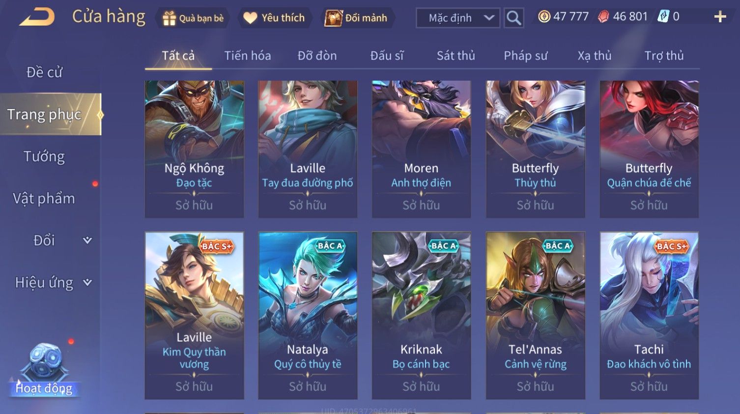Viewport: 740px width, 414px height.
Task: Select the Đề cử sidebar entry
Action: [44, 72]
